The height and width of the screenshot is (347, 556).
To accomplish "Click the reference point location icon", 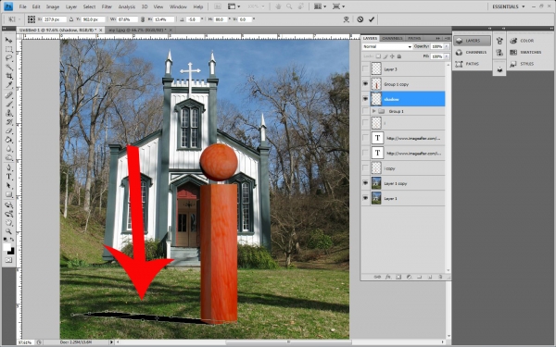I will 32,19.
